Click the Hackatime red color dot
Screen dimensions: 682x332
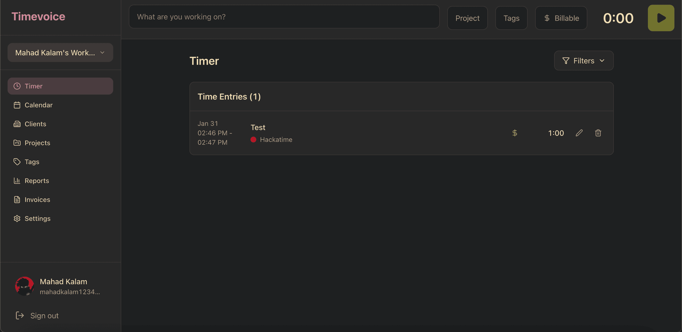pos(253,140)
